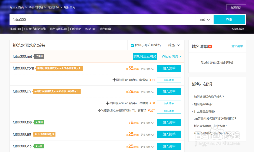Open 域名服务 breadcrumb link
The image size is (254, 152).
(x=53, y=7)
